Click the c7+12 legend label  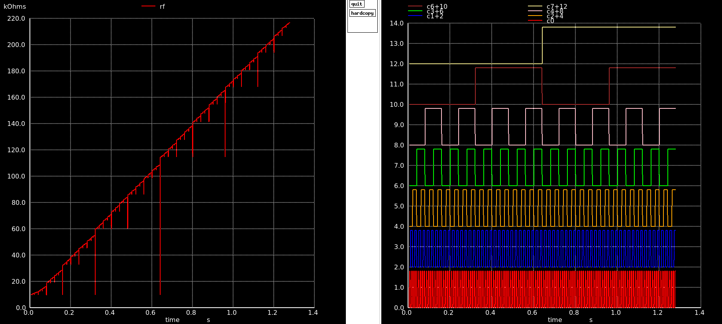click(557, 6)
